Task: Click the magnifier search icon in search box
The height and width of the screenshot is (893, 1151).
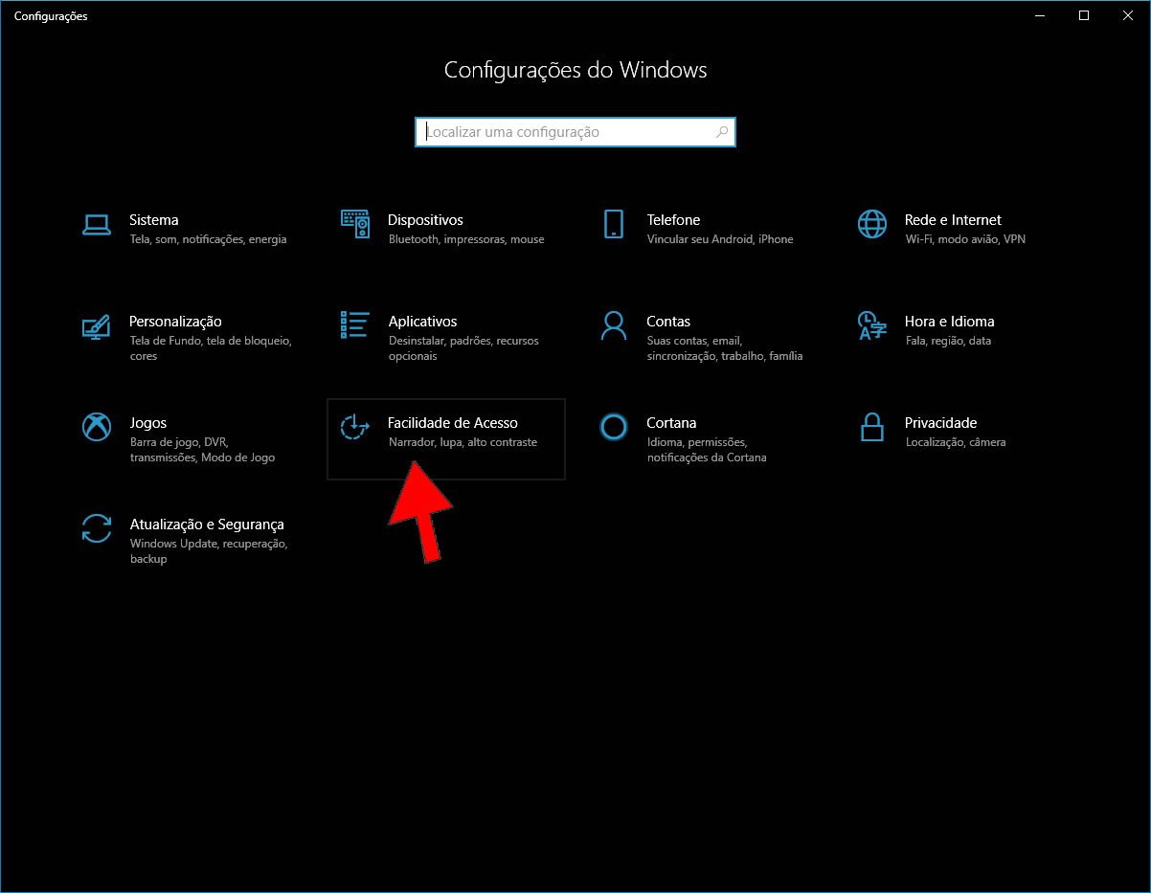Action: (722, 132)
